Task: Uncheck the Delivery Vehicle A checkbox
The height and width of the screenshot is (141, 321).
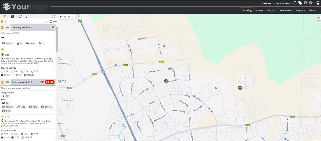Action: coord(2,27)
